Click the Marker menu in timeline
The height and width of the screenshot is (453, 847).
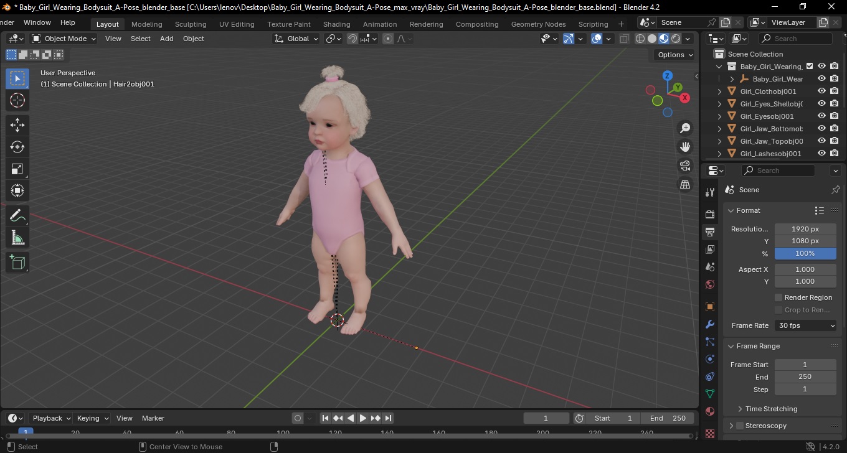pos(153,418)
